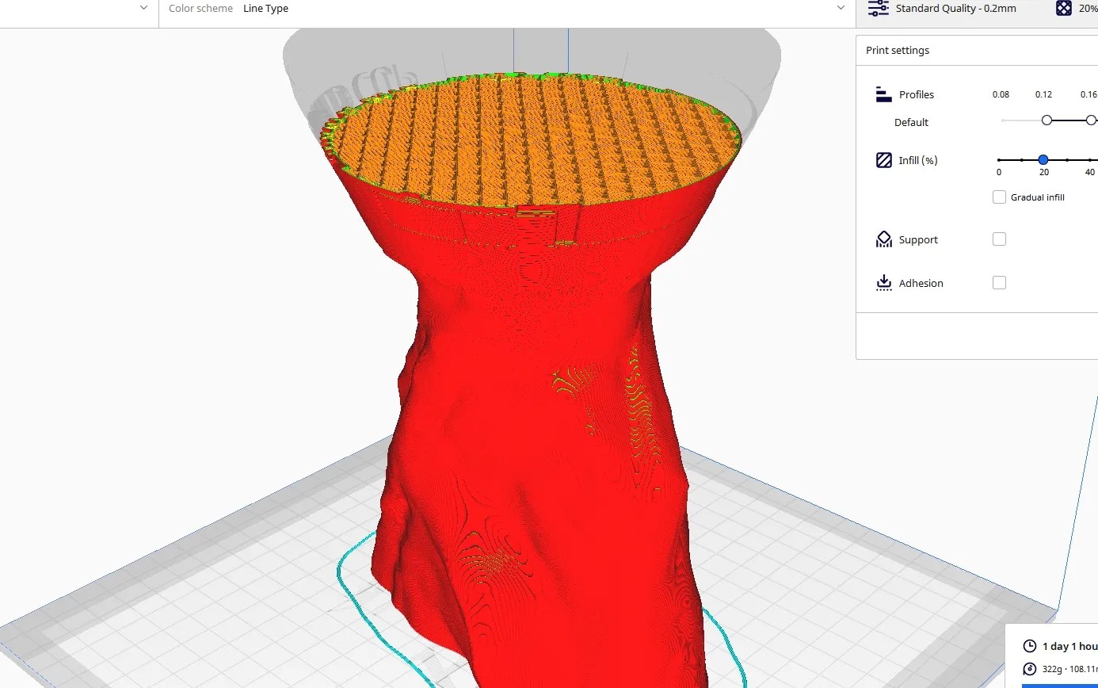Expand the top-left printer selection dropdown
The image size is (1098, 688).
point(143,7)
